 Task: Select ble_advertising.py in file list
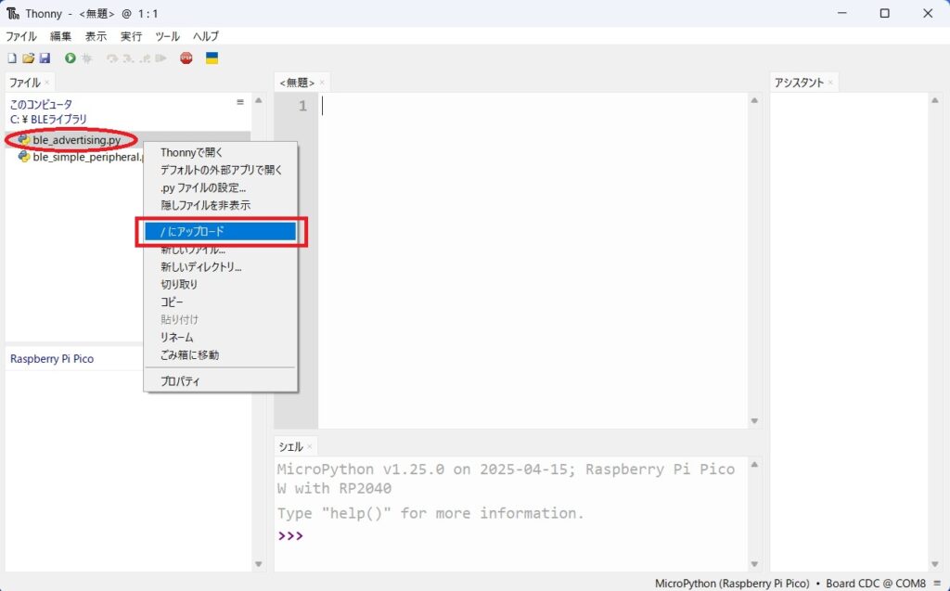[76, 140]
